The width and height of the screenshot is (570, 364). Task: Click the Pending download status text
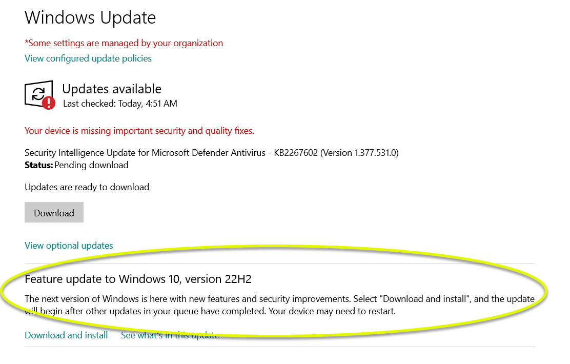tap(91, 165)
